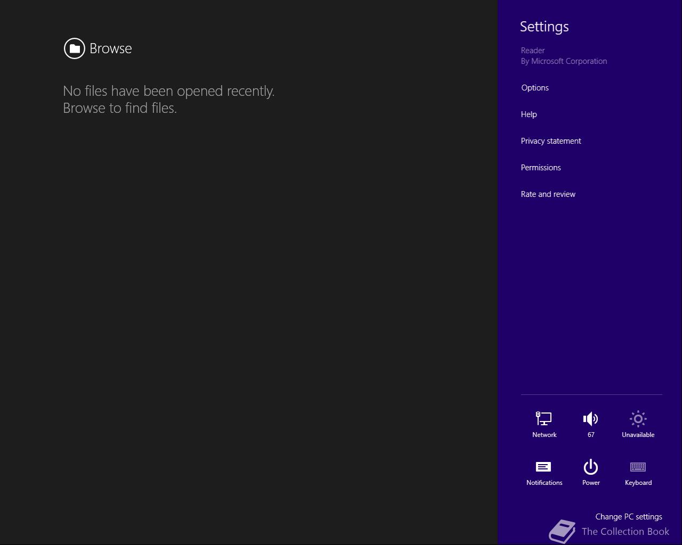Click Change PC settings link
Image resolution: width=682 pixels, height=545 pixels.
629,517
